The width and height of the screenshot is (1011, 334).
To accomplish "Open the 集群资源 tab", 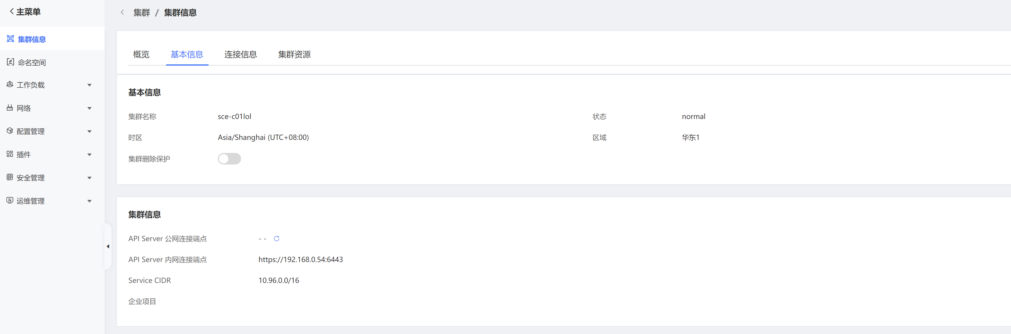I will [x=294, y=55].
